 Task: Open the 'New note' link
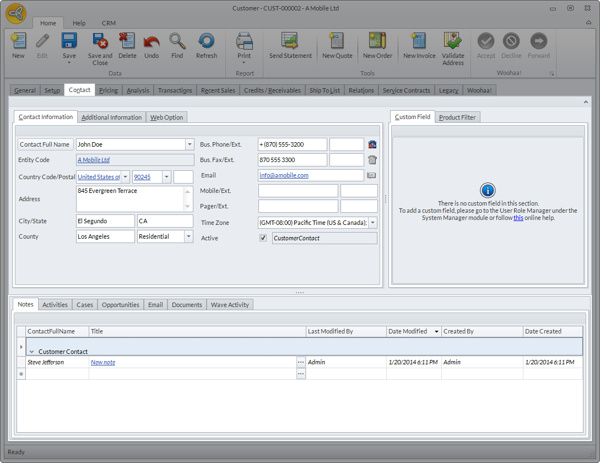pos(103,362)
